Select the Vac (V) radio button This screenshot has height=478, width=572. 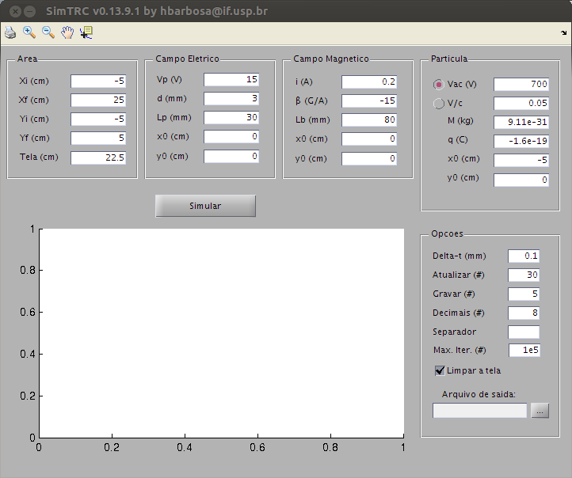coord(438,84)
